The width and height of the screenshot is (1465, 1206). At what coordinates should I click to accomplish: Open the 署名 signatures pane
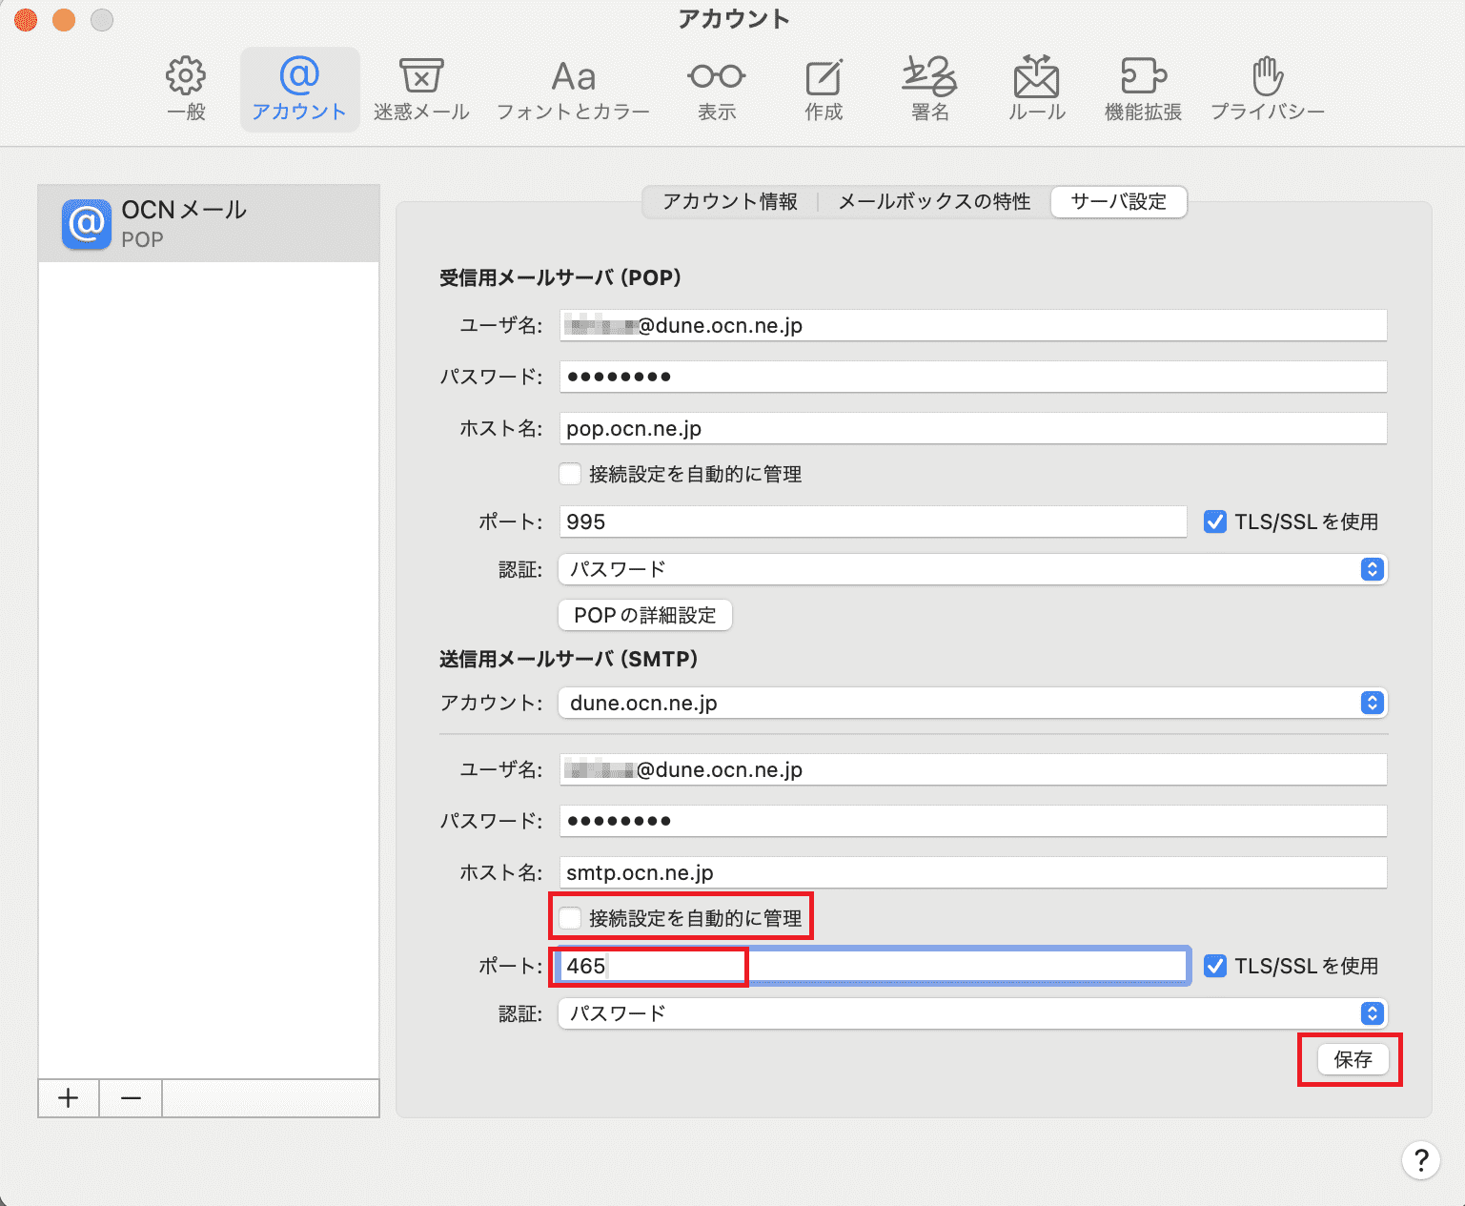930,90
